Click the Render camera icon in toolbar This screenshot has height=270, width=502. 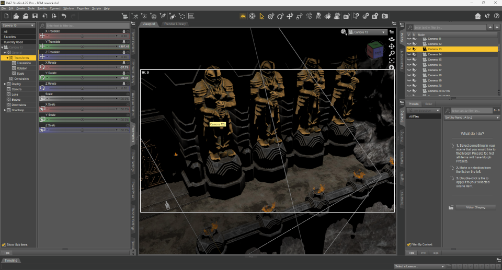384,16
